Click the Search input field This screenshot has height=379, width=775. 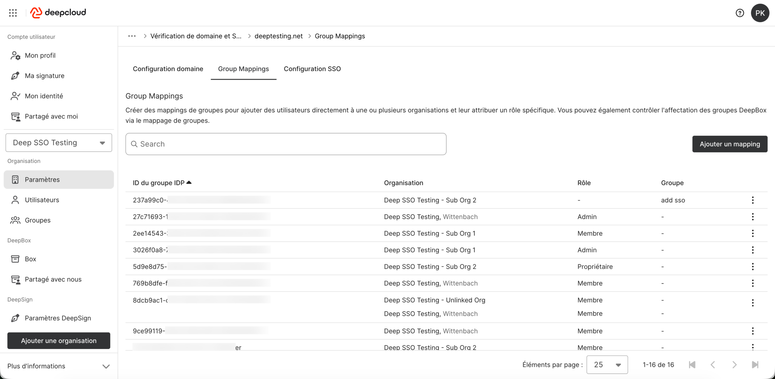point(286,144)
